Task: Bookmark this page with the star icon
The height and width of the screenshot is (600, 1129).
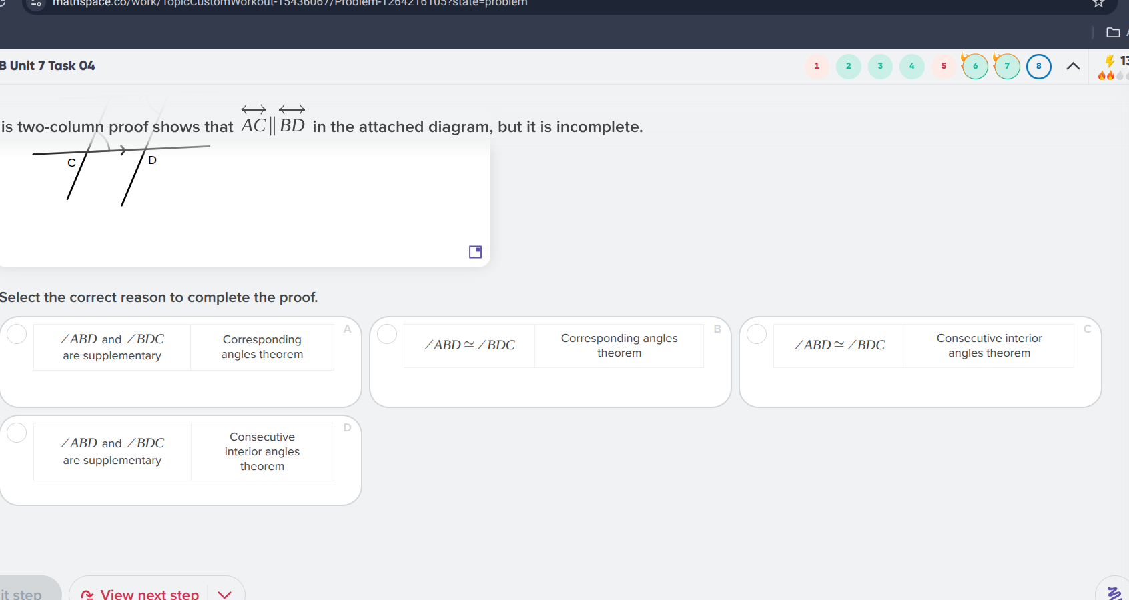Action: point(1098,3)
